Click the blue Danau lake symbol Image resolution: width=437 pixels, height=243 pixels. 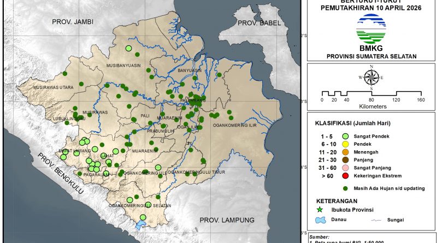(x=321, y=220)
